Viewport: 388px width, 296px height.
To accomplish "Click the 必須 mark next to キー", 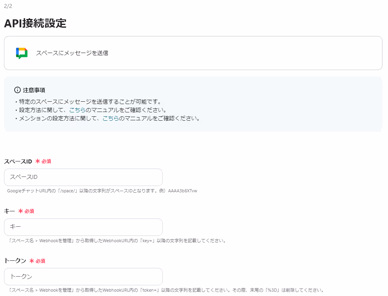I will coord(26,211).
